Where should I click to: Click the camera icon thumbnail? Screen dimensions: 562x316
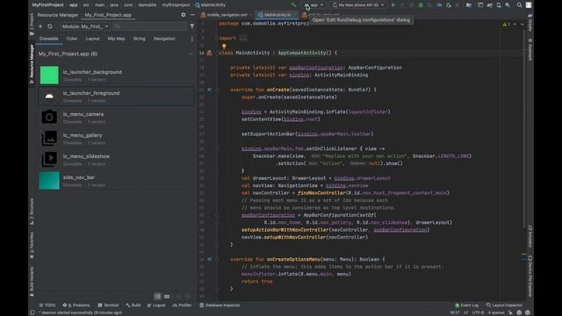click(x=49, y=117)
